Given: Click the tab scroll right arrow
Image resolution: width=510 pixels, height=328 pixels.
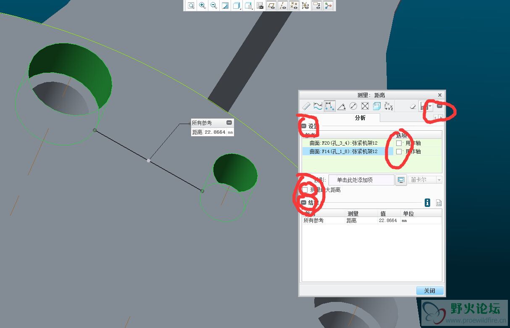Looking at the screenshot, I should coord(441,118).
